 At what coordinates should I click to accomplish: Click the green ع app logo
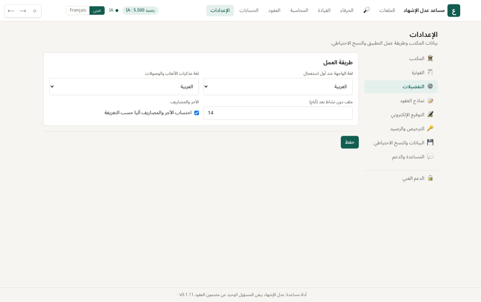click(454, 10)
